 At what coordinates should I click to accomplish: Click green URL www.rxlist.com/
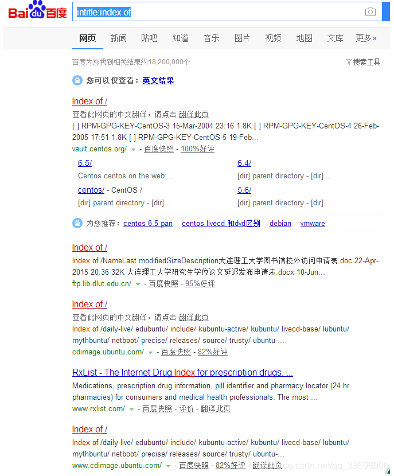click(99, 409)
